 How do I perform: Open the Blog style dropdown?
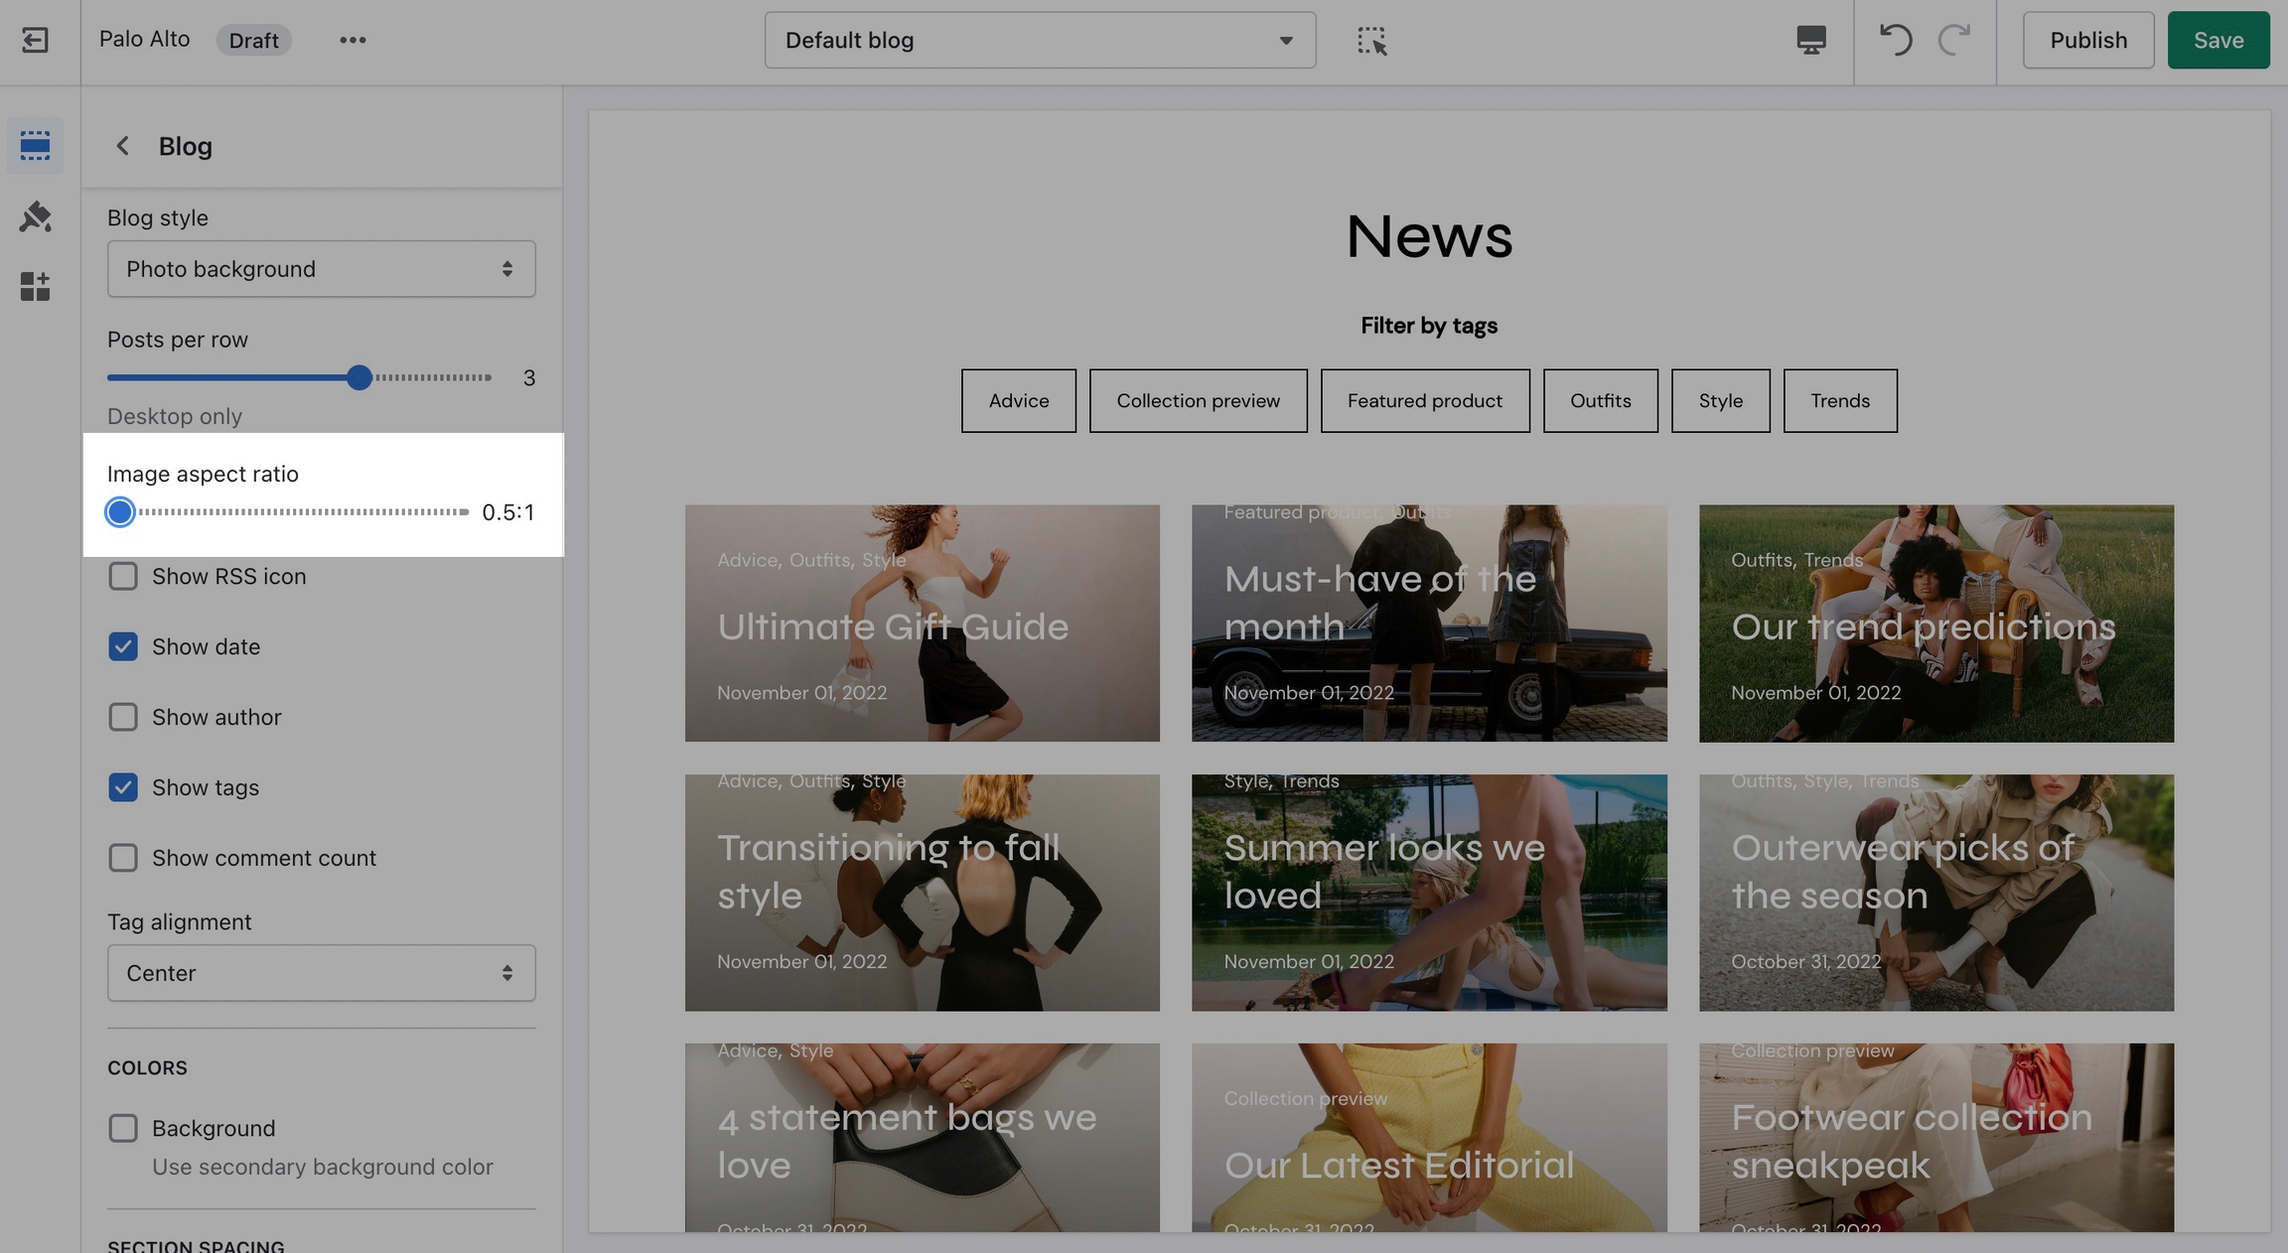click(321, 269)
